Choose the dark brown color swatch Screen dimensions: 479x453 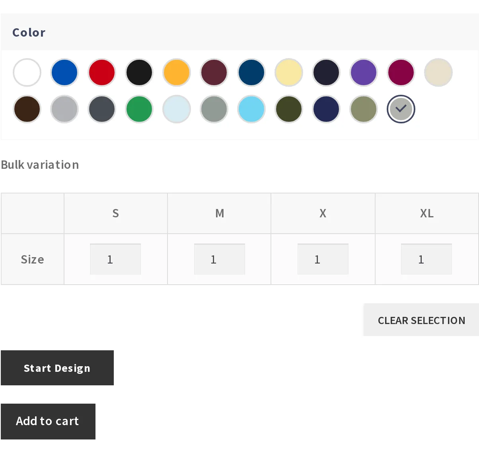point(27,109)
